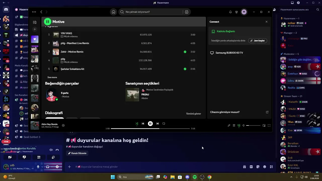The width and height of the screenshot is (322, 181).
Task: Open Spotify Home via the house icon
Action: [x=114, y=12]
